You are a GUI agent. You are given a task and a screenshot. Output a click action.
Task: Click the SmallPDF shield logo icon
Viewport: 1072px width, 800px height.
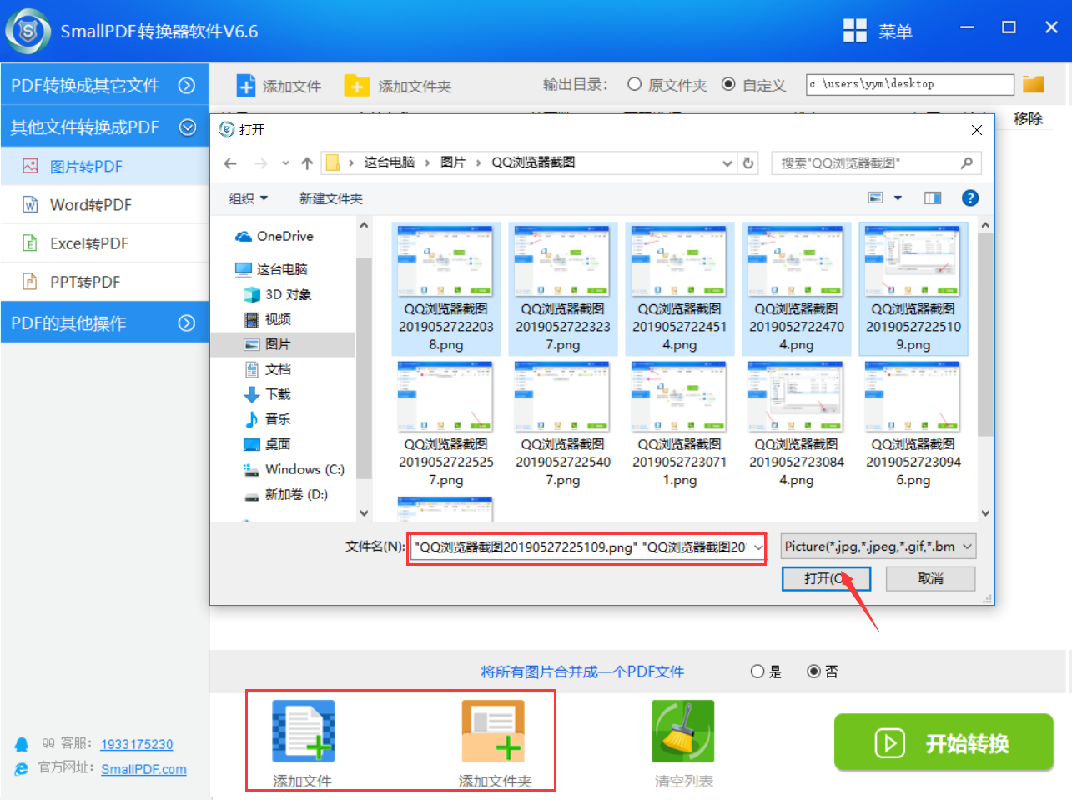pos(28,32)
